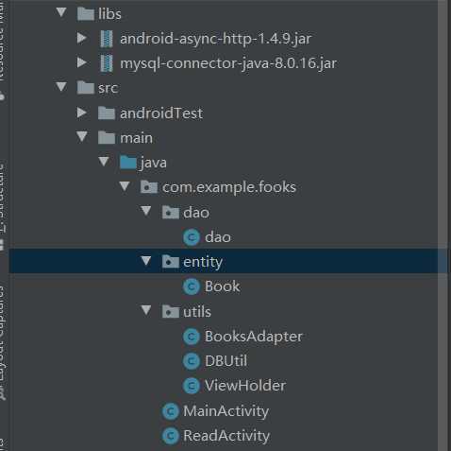451x451 pixels.
Task: Select the com.example.fooks package
Action: 229,187
